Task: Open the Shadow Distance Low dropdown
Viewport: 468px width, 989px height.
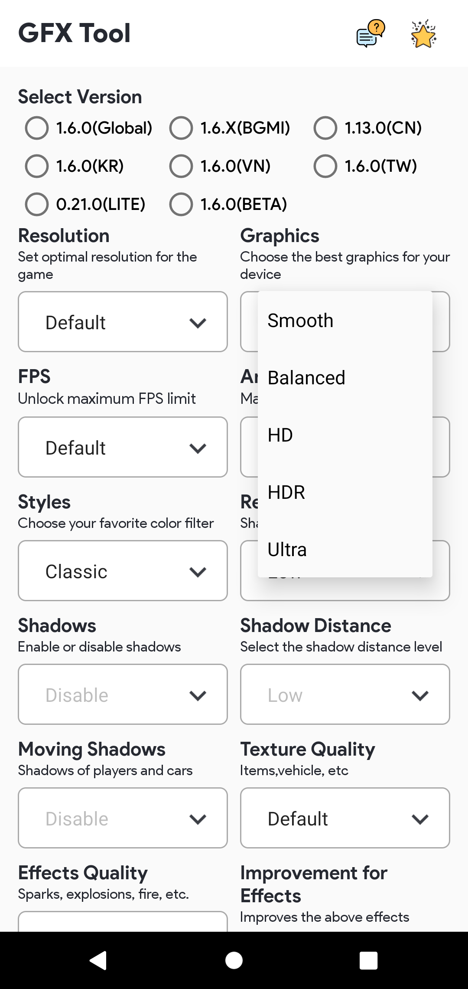Action: (345, 694)
